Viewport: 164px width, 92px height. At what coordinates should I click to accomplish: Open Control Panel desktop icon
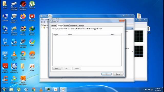click(5, 56)
